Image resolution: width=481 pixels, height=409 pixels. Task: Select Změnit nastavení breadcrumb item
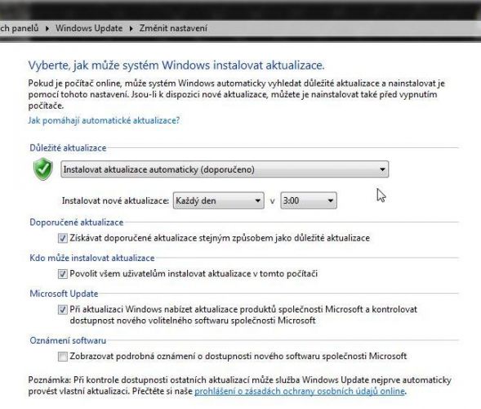[x=173, y=29]
